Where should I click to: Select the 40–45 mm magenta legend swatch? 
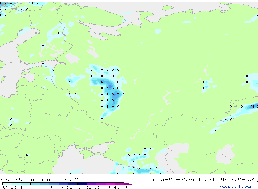(110, 184)
